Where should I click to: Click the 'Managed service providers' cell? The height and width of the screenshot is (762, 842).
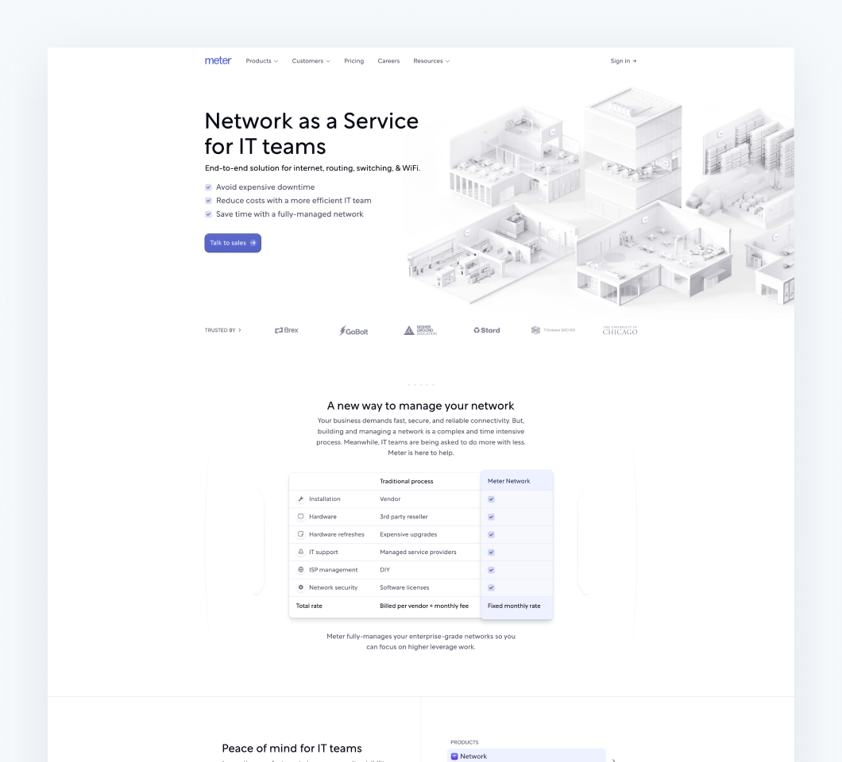pos(418,552)
